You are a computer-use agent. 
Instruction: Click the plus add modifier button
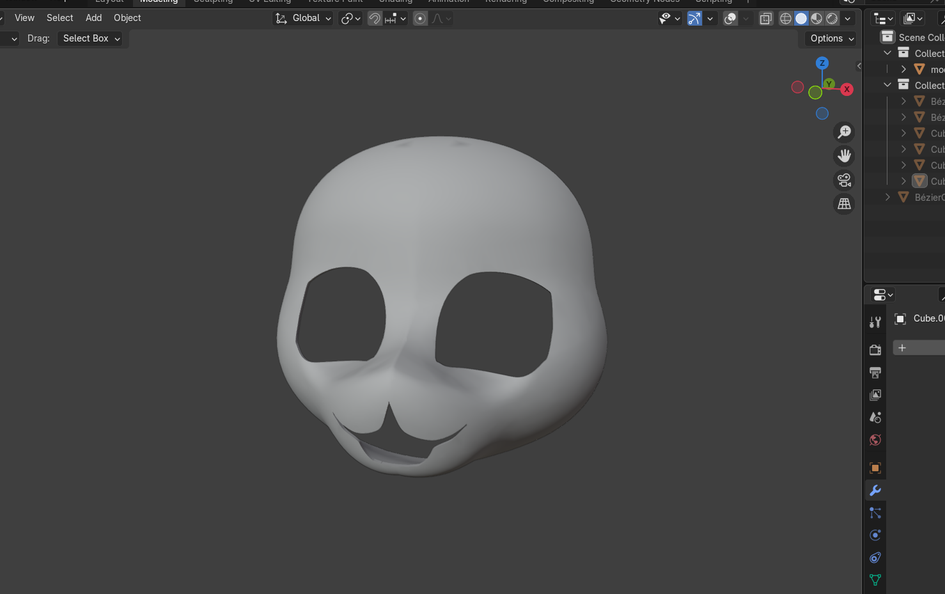pyautogui.click(x=902, y=348)
